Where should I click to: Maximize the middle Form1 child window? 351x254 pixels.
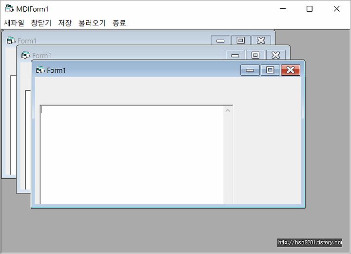255,55
